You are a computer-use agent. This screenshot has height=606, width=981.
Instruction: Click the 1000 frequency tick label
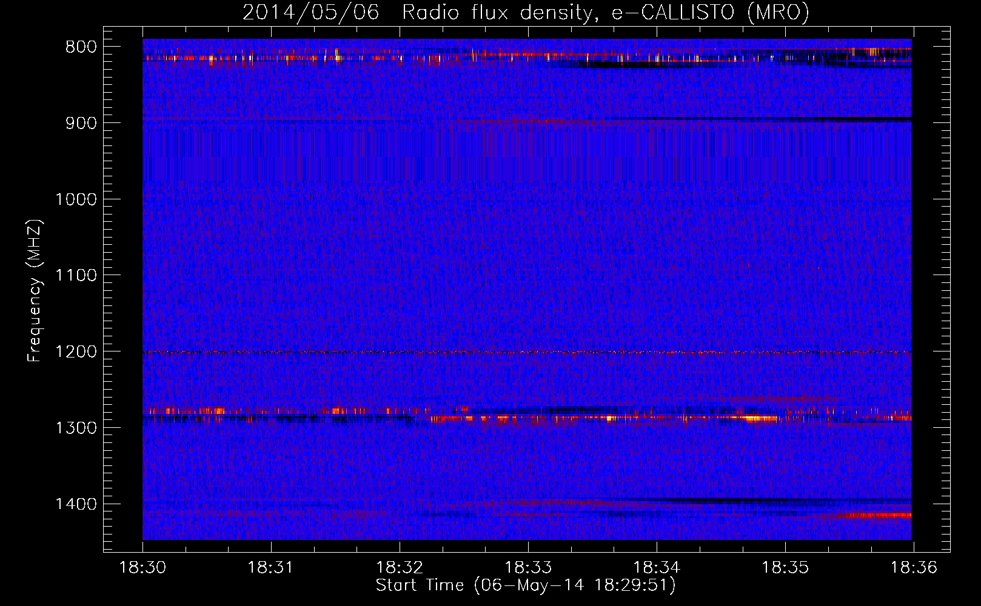(x=76, y=199)
